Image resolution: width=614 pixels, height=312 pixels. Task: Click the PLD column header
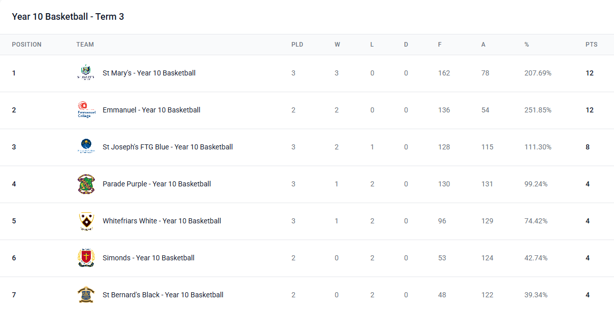click(x=297, y=45)
